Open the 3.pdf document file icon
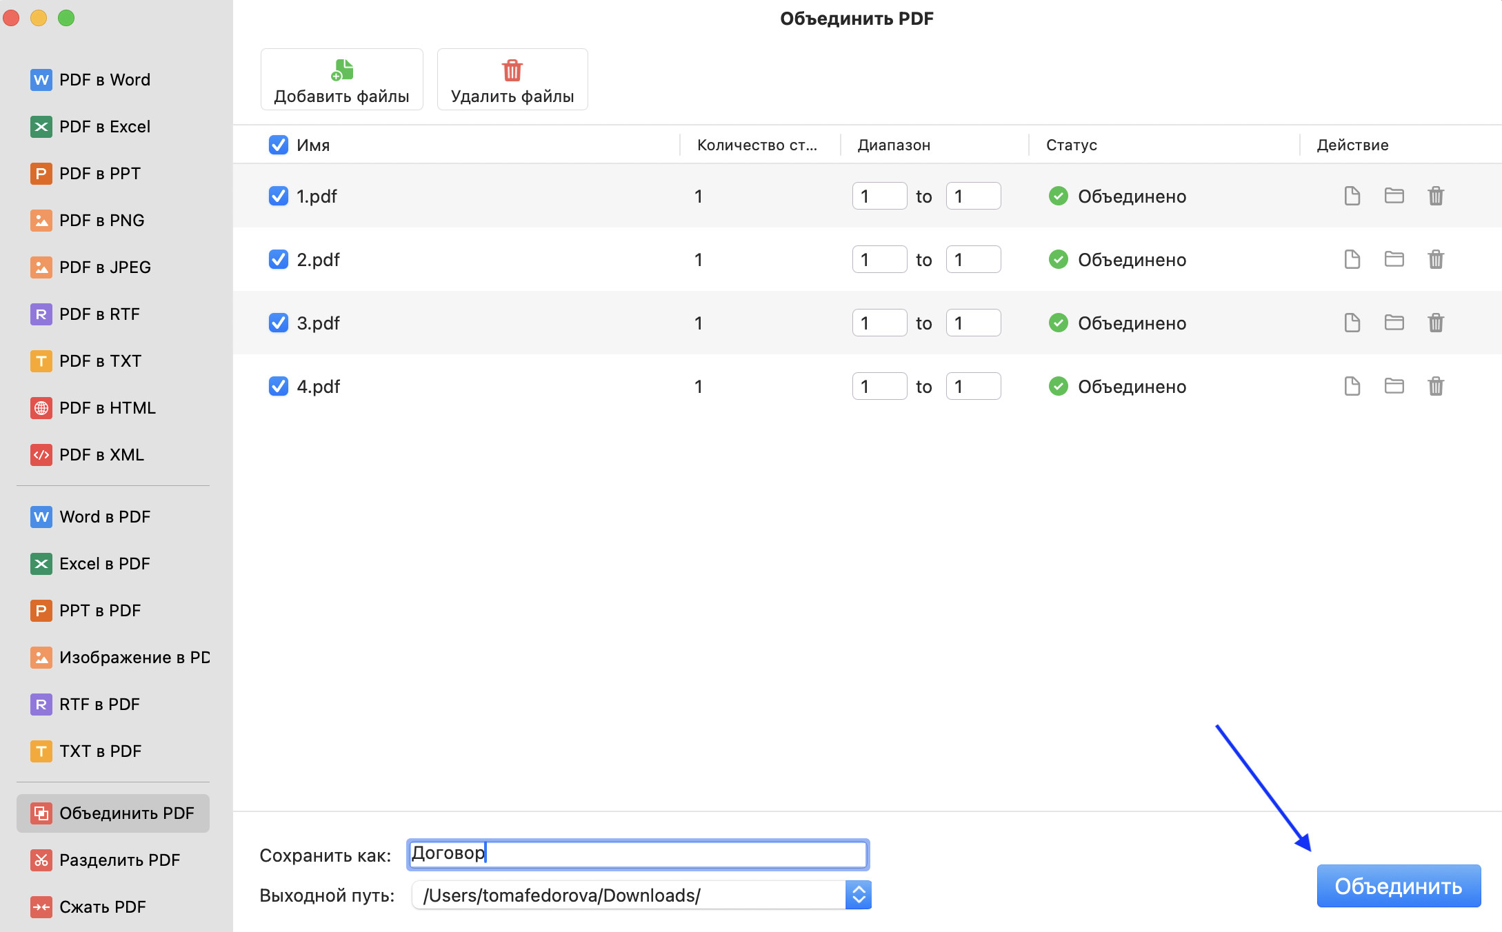This screenshot has width=1502, height=932. (x=1352, y=323)
